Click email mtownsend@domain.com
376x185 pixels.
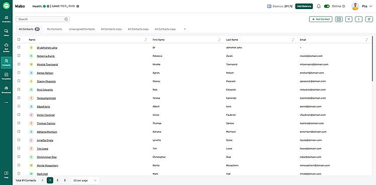click(314, 64)
